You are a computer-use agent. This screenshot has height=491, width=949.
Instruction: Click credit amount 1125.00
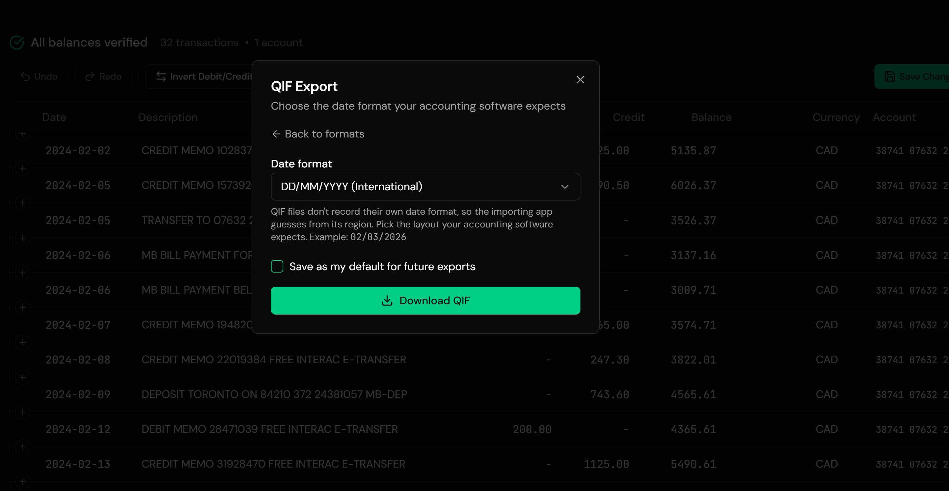coord(606,464)
